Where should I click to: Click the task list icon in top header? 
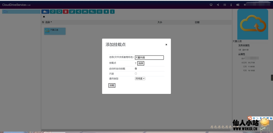tap(225, 5)
